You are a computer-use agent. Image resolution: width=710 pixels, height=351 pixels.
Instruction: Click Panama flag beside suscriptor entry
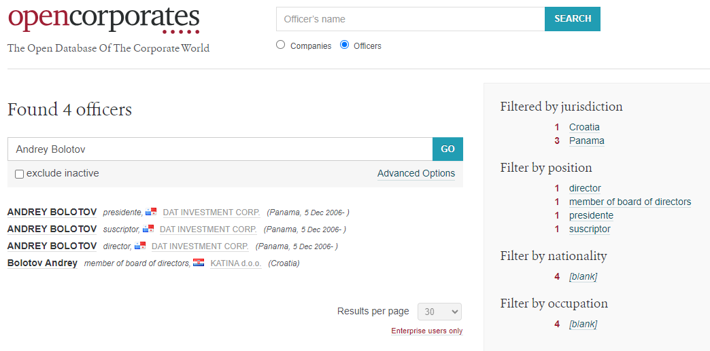click(148, 229)
